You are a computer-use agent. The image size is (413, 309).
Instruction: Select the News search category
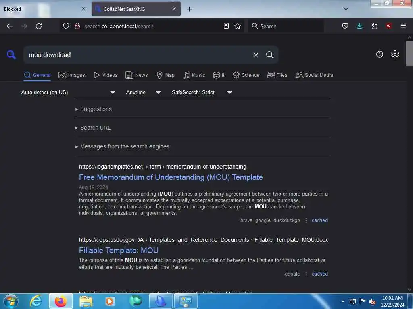point(136,75)
